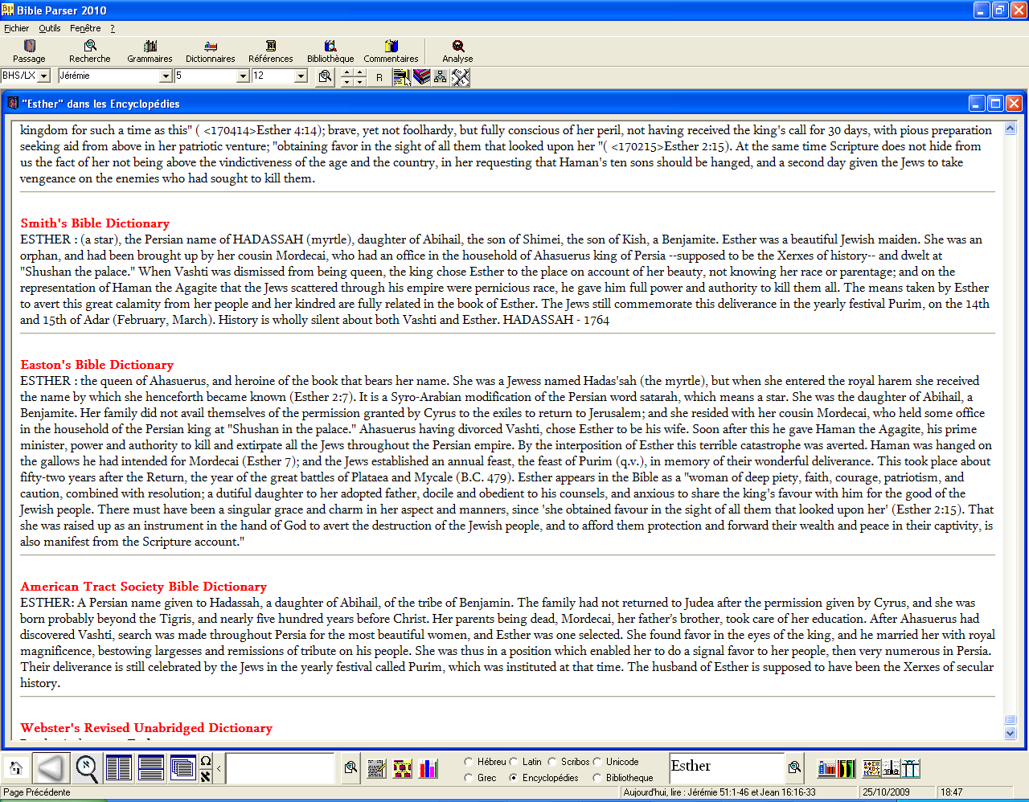
Task: Click the daily reading status bar text
Action: click(x=719, y=792)
